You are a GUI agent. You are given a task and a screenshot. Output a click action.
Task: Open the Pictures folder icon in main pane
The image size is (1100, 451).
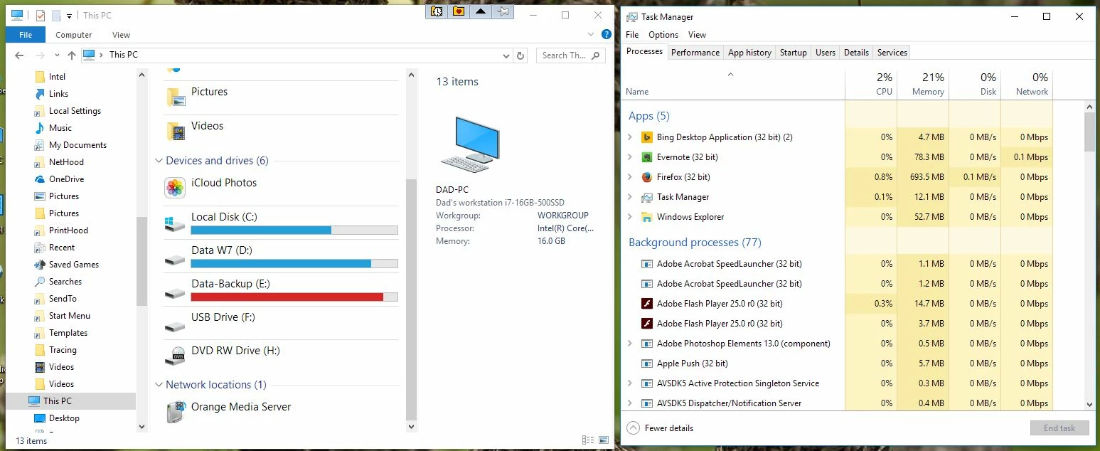point(176,97)
